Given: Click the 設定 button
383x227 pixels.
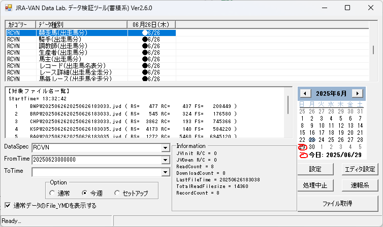Looking at the screenshot, I should [315, 169].
